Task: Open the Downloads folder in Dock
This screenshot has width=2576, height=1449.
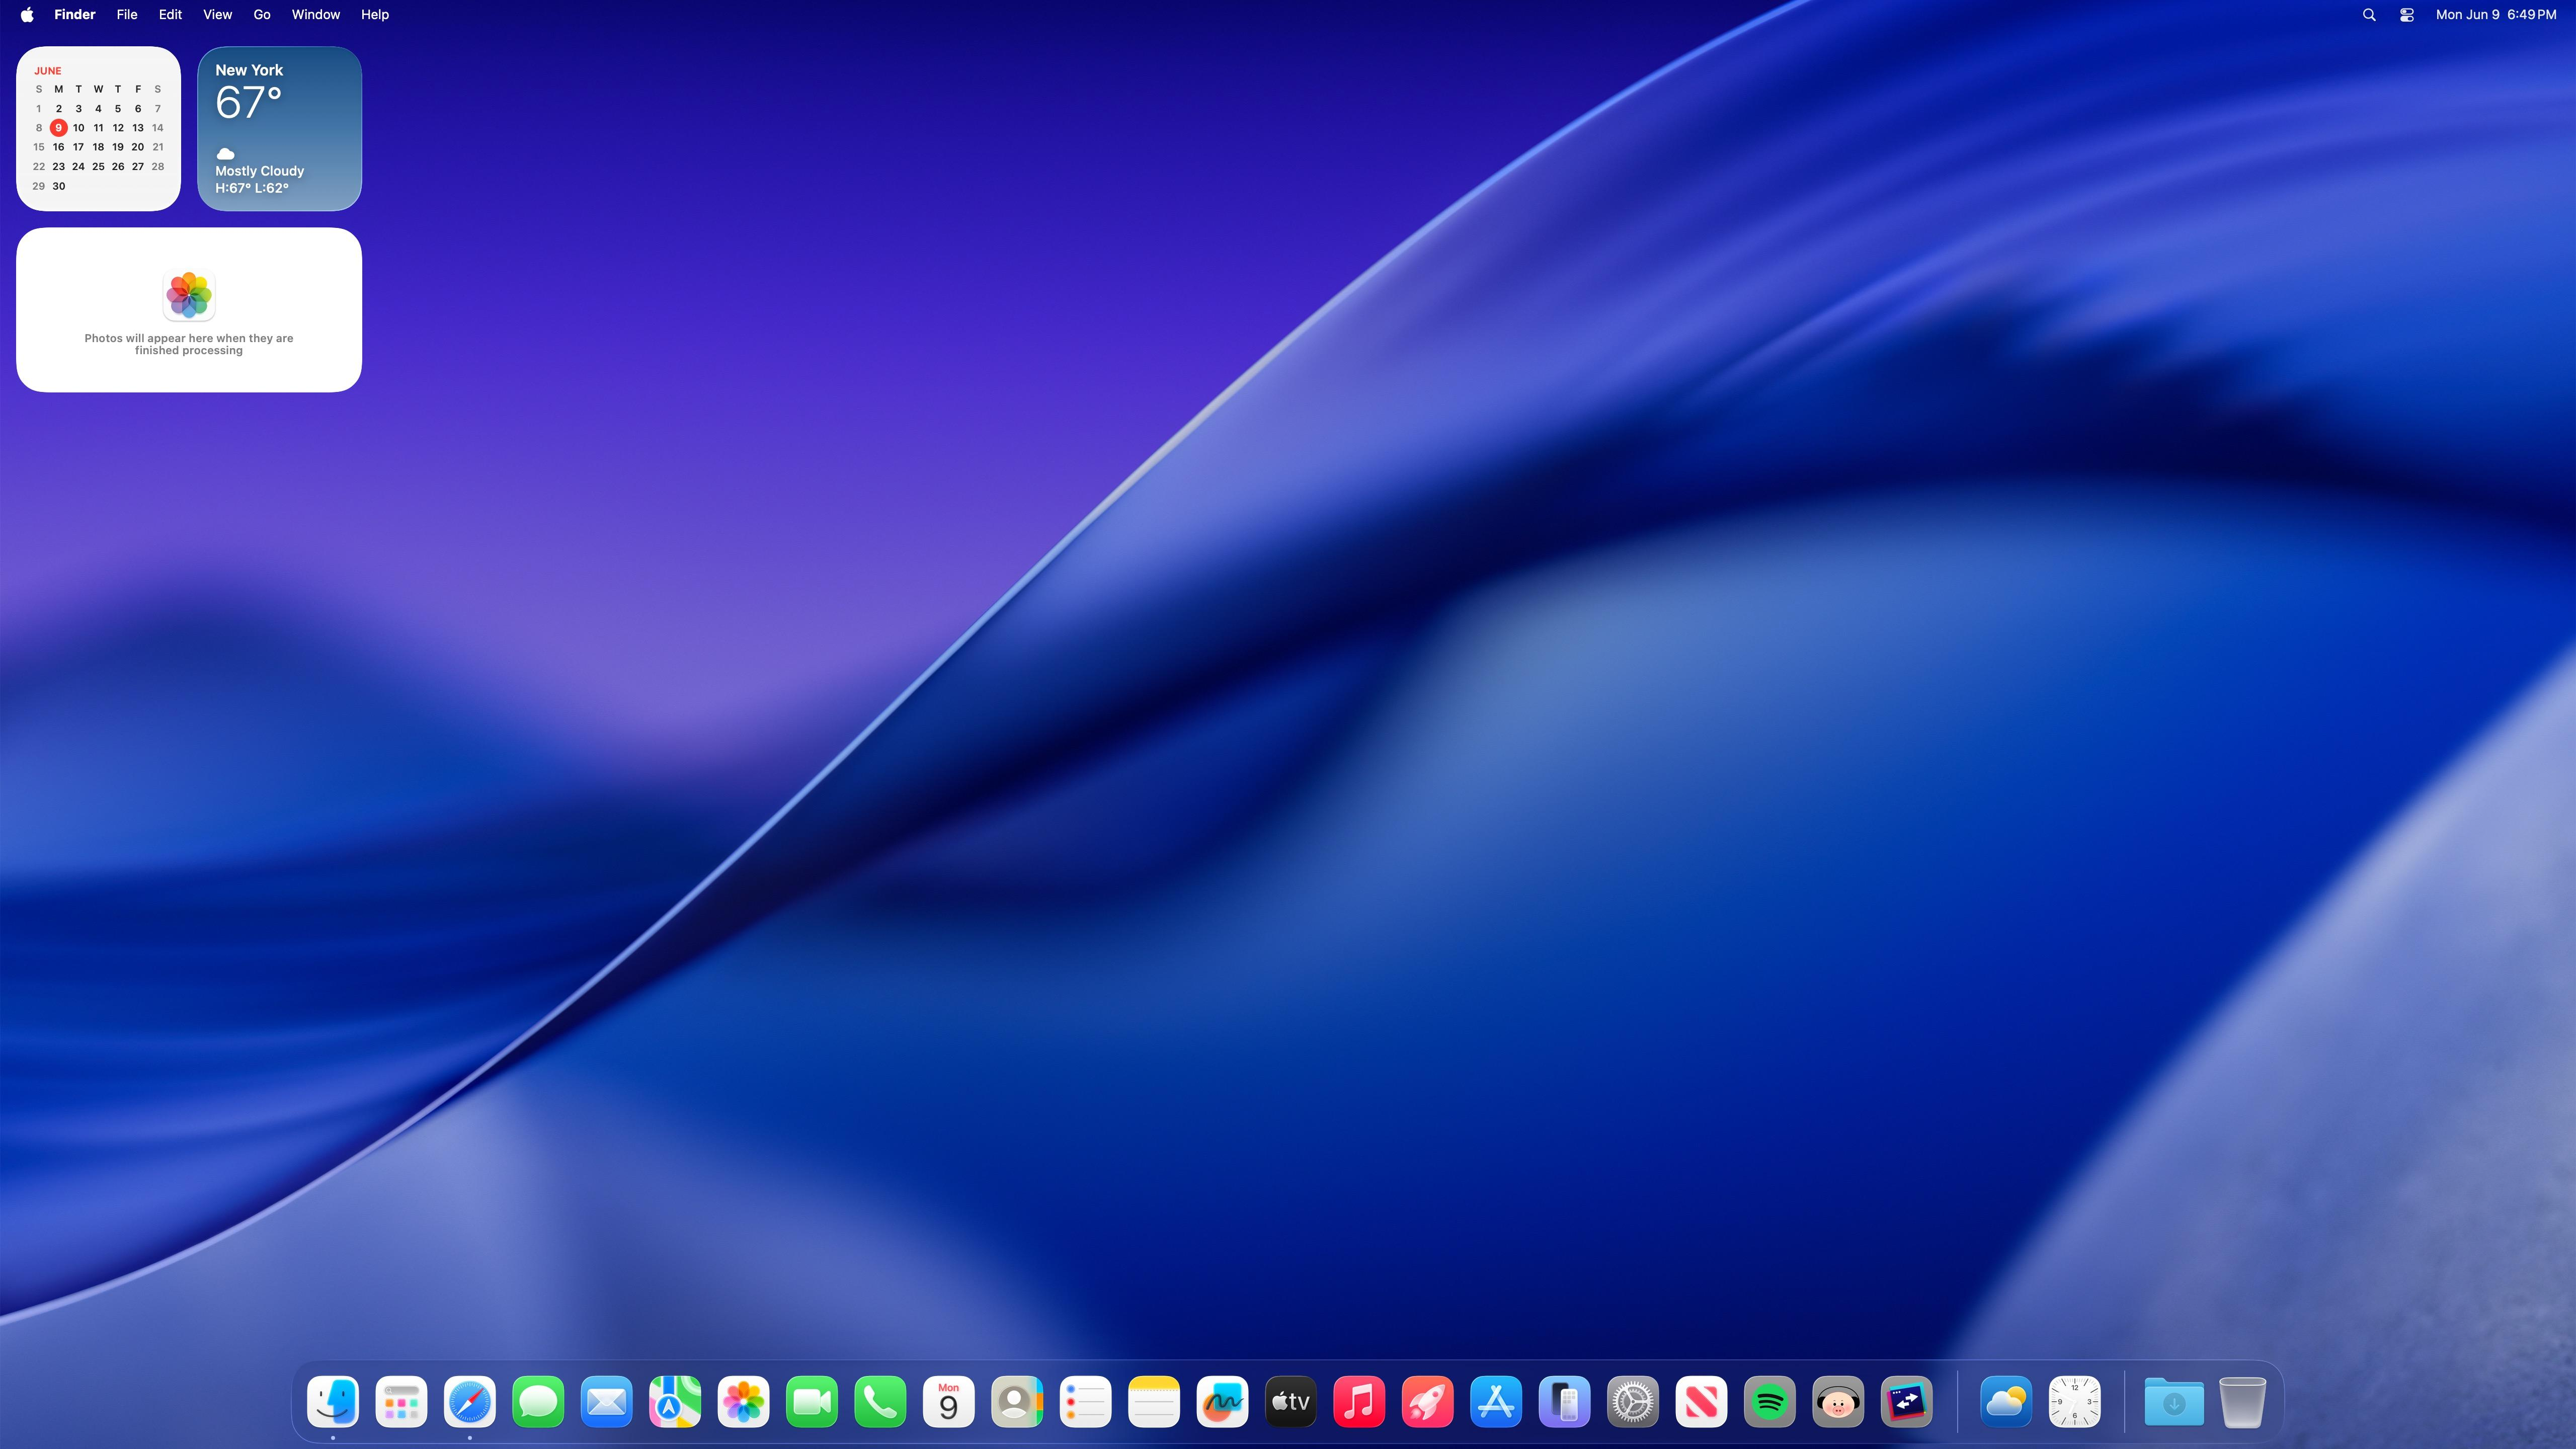Action: pos(2174,1402)
